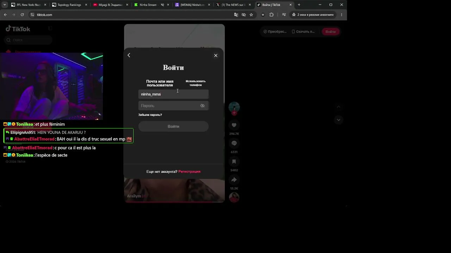Click the streamer webcam overlay
This screenshot has width=451, height=253.
click(x=51, y=86)
